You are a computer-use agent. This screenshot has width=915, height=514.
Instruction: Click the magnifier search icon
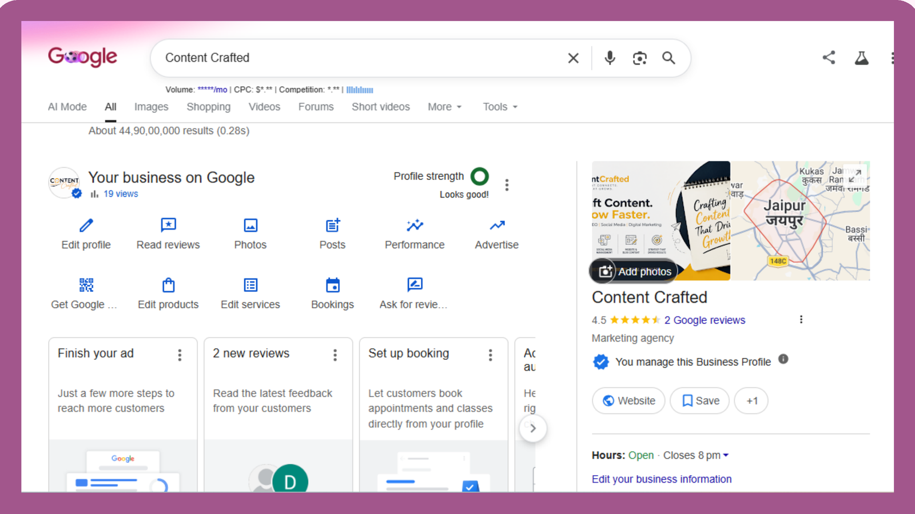(669, 58)
